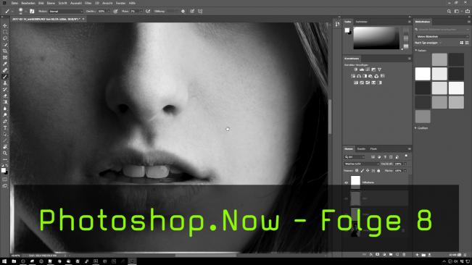Select the Clone Stamp tool
The width and height of the screenshot is (472, 265).
[5, 83]
